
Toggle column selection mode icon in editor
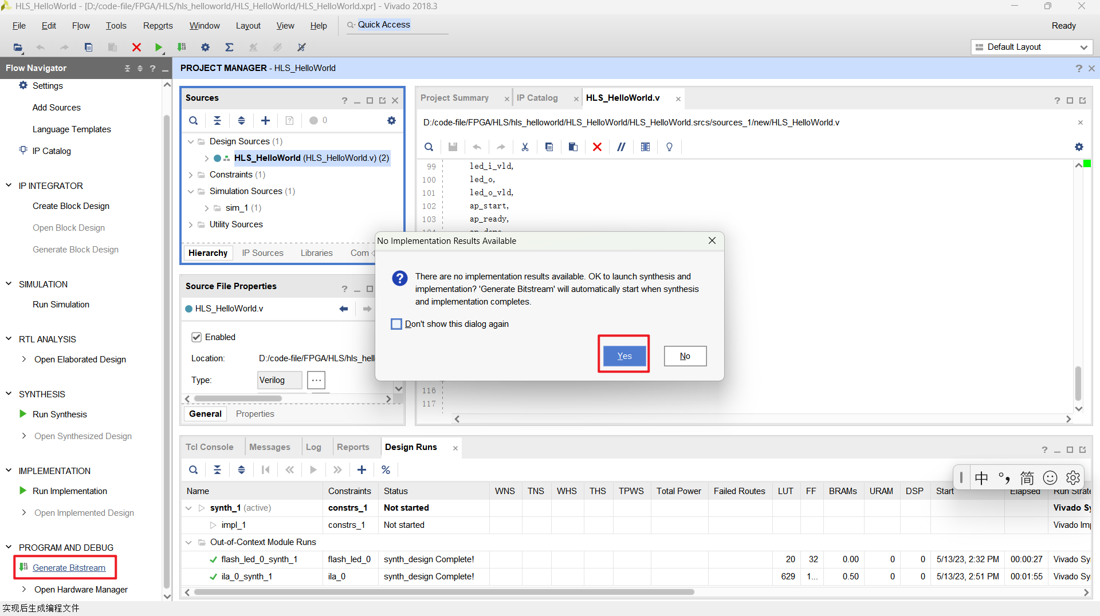pyautogui.click(x=645, y=147)
